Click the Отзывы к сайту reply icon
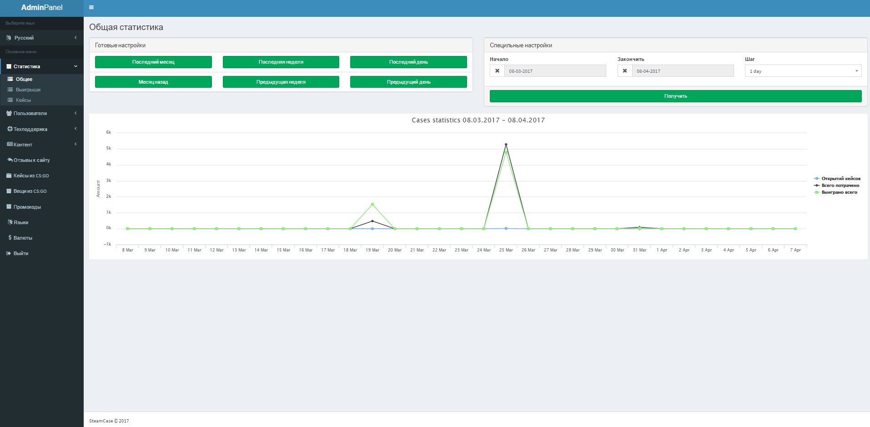 coord(10,160)
